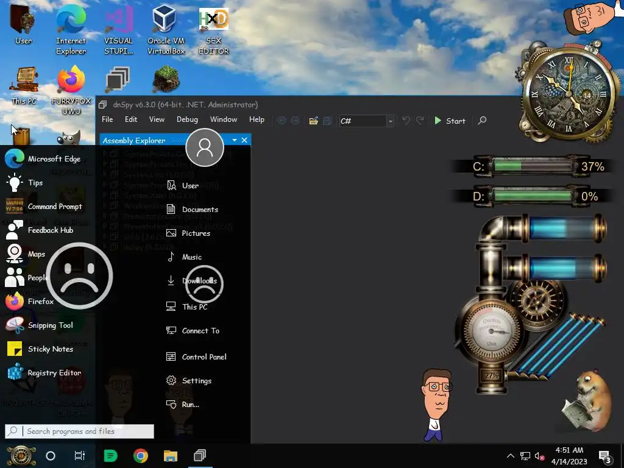
Task: Click the Cortana circle on taskbar
Action: [x=51, y=456]
